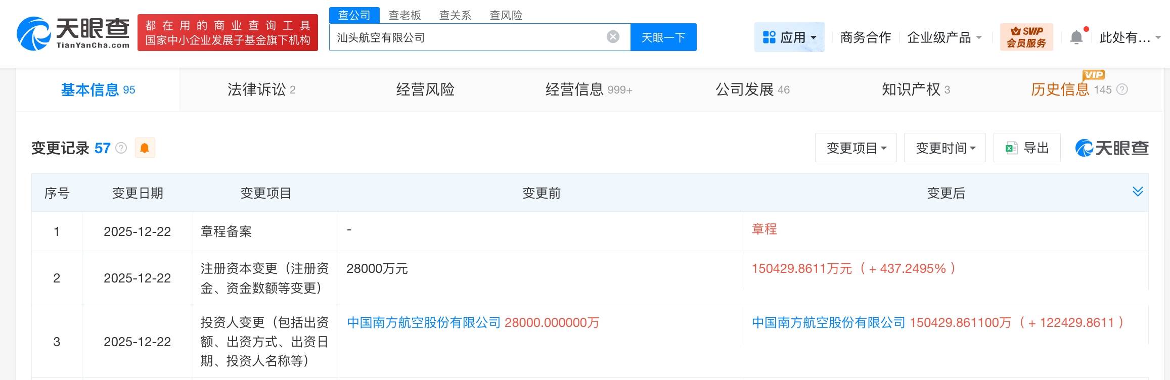The image size is (1170, 380).
Task: Open the SVIP 会员服务 badge
Action: tap(1026, 37)
